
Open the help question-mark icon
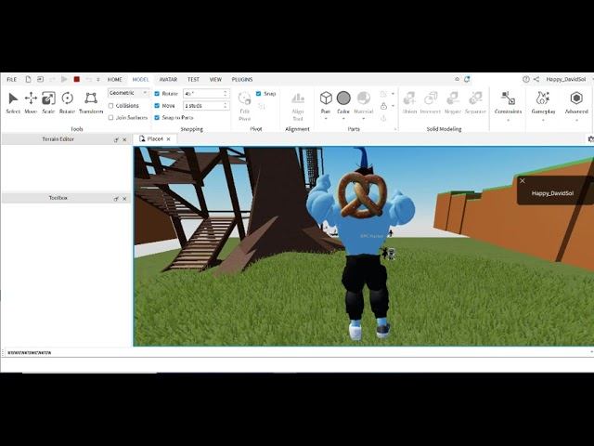pos(526,79)
